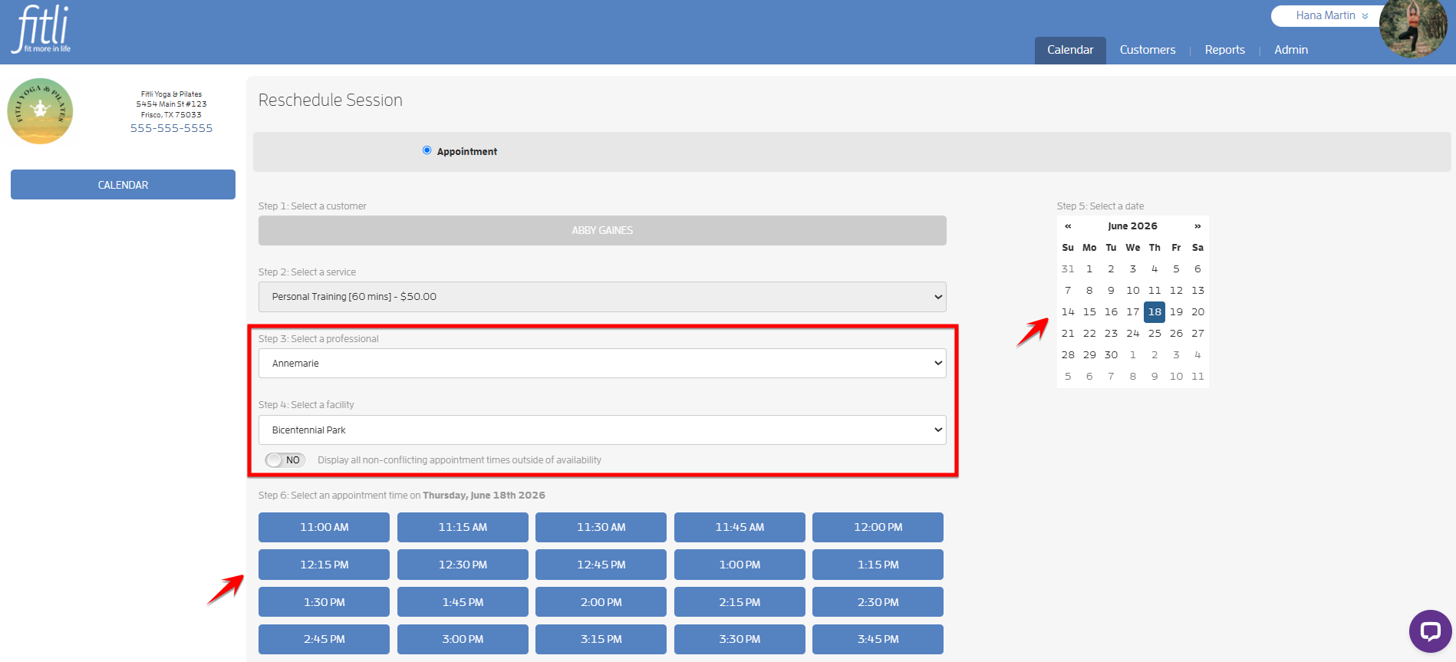The width and height of the screenshot is (1456, 662).
Task: Open the service dropdown showing Personal Training
Action: pos(602,297)
